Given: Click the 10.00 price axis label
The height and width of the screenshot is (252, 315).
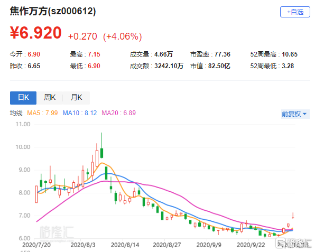Looking at the screenshot, I should click(23, 147).
